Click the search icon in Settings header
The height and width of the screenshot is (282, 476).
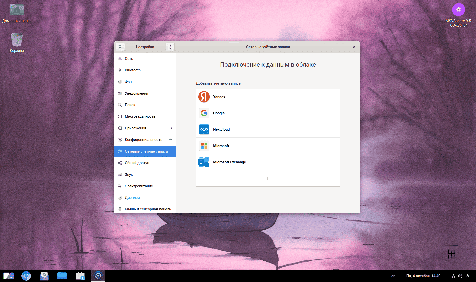[x=120, y=47]
